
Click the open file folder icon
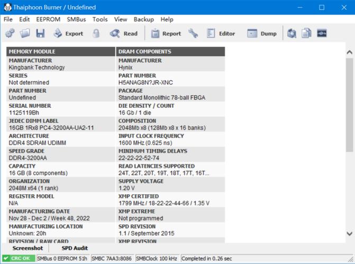25,33
